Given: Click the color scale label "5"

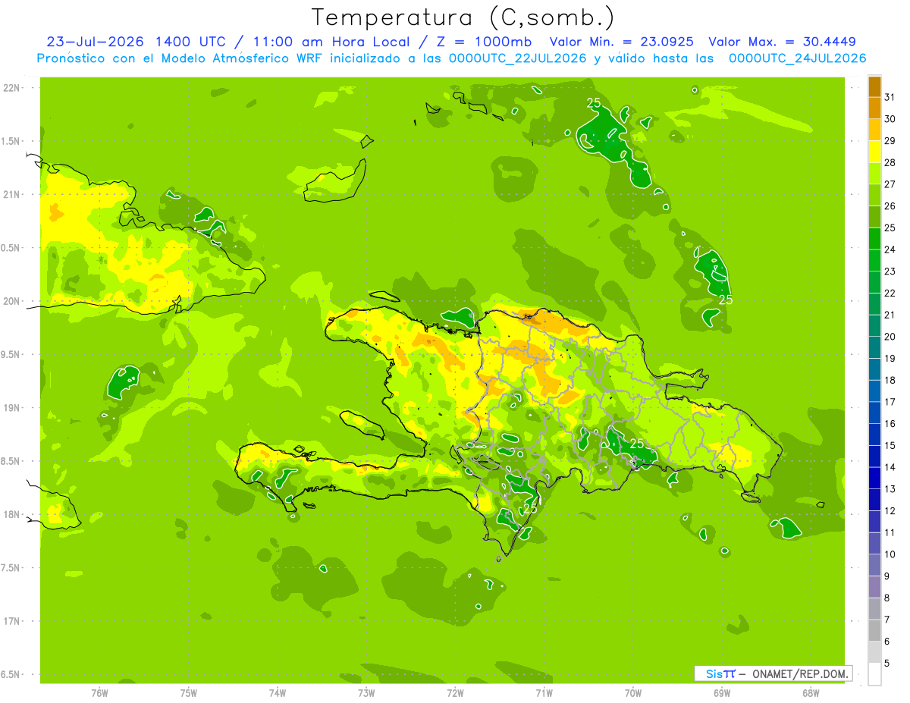Looking at the screenshot, I should coord(886,664).
